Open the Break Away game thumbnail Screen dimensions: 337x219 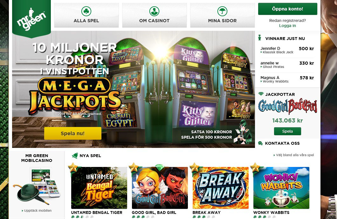[221, 188]
